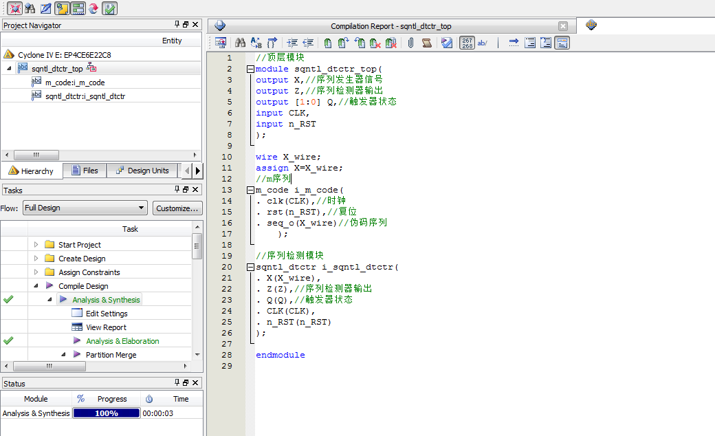Switch to the Design Units tab
Image resolution: width=715 pixels, height=436 pixels.
click(142, 171)
